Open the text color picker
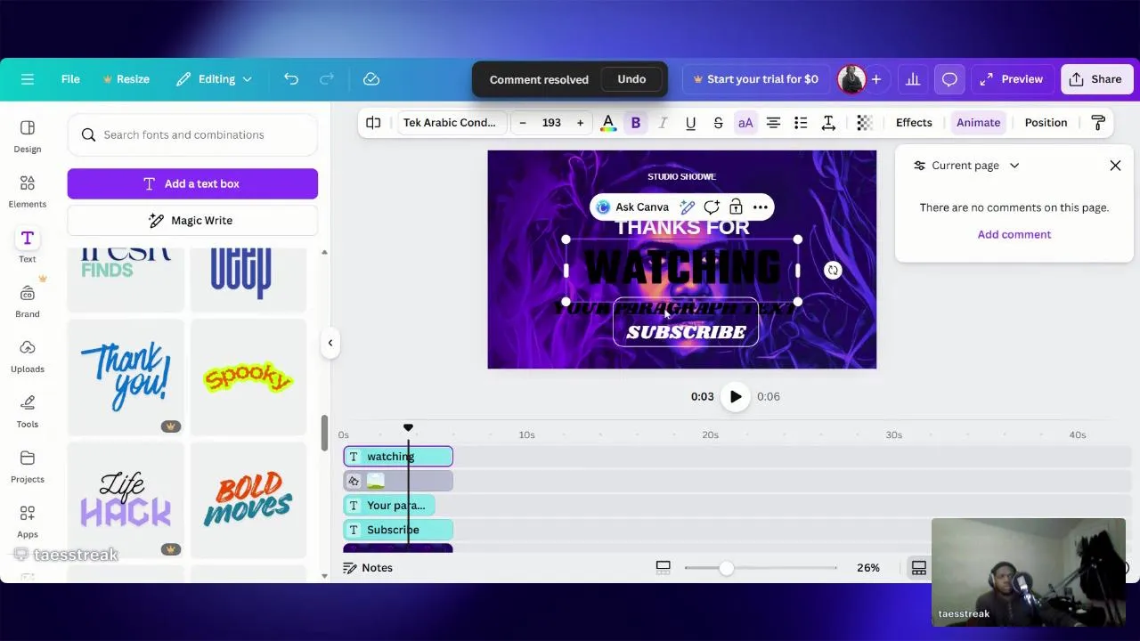Image resolution: width=1140 pixels, height=641 pixels. (x=608, y=123)
